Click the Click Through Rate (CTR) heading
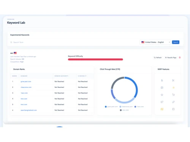 pyautogui.click(x=110, y=69)
